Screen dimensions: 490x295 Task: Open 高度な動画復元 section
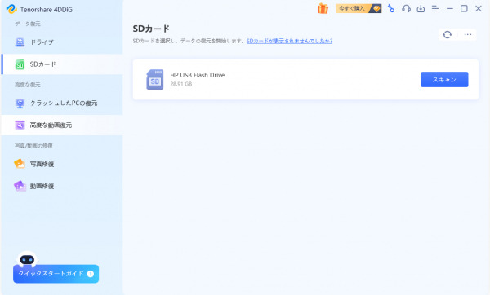[62, 125]
